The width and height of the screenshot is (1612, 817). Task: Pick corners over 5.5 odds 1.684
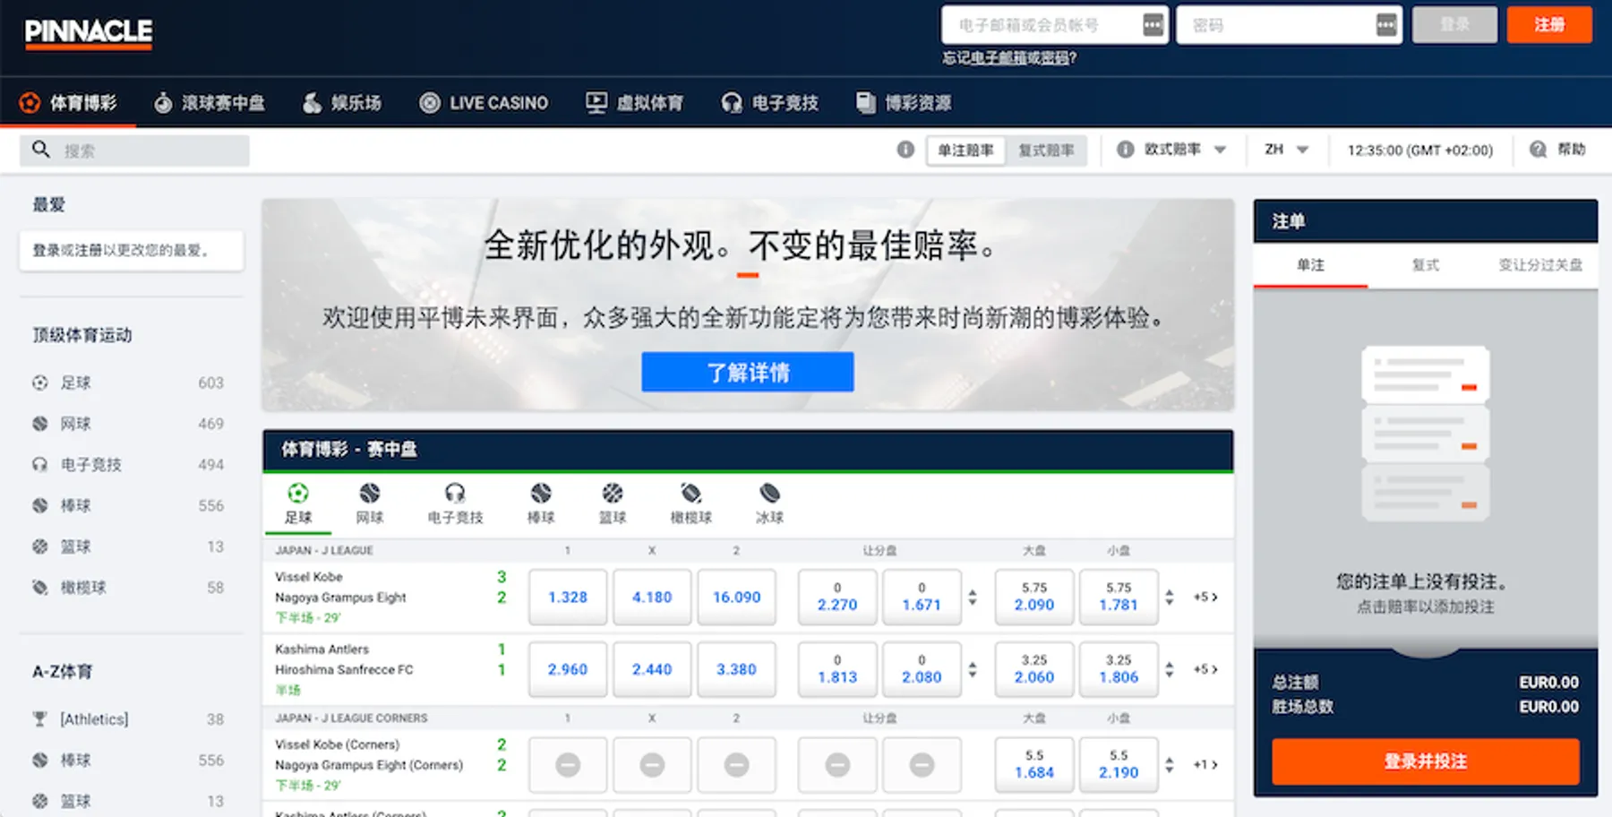pyautogui.click(x=1034, y=764)
